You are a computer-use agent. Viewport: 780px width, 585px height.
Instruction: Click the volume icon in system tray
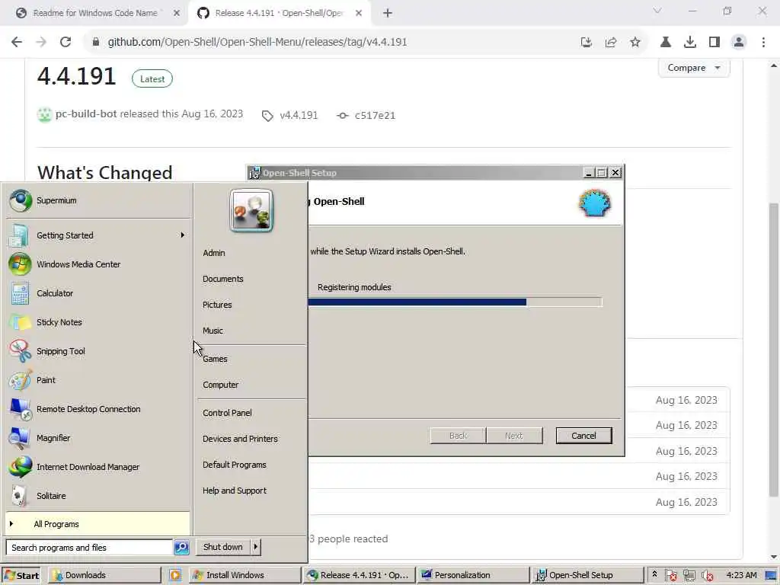707,576
